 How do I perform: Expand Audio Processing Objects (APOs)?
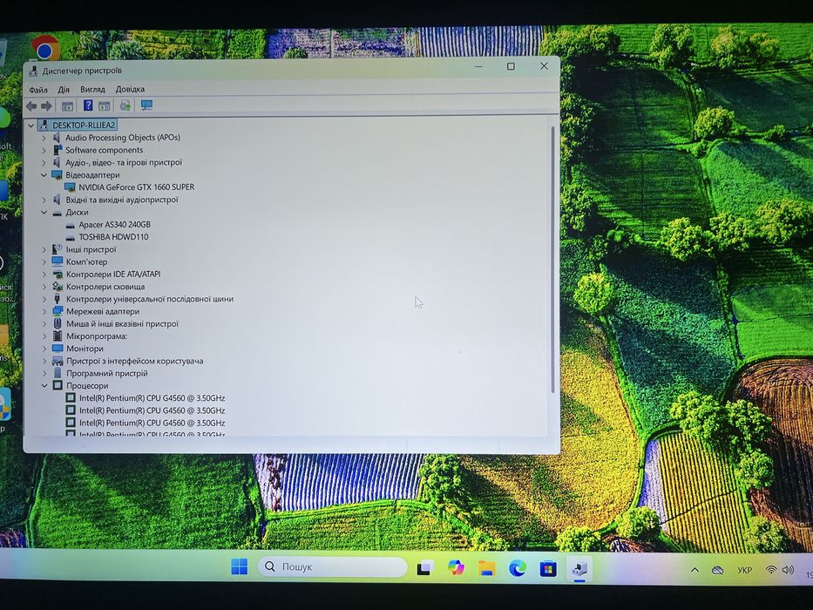tap(44, 138)
